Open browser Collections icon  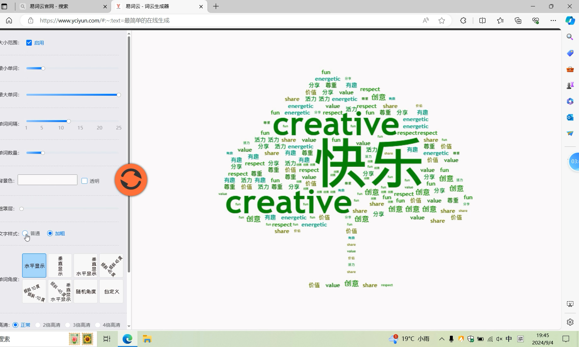pos(518,20)
